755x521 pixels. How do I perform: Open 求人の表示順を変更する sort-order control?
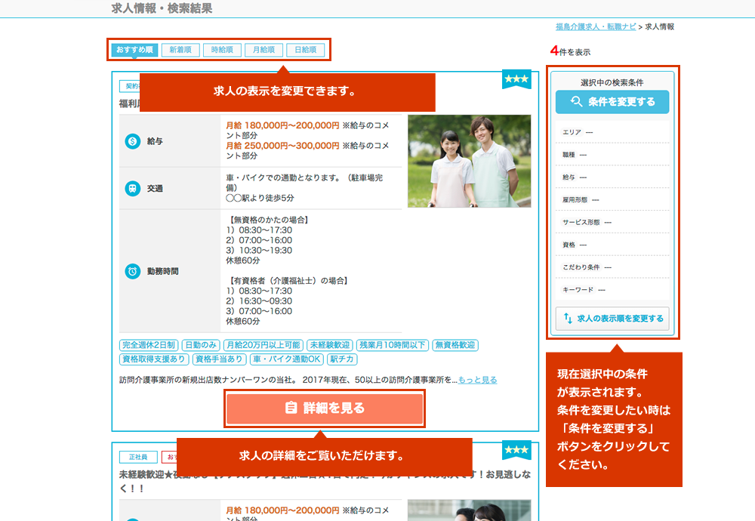point(612,319)
